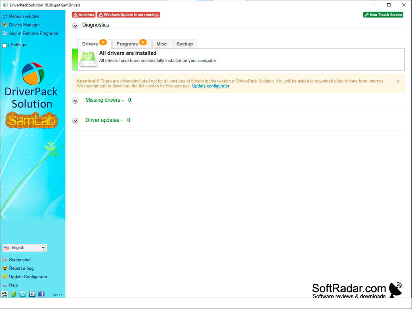Click the SamLab wooden logo

(31, 120)
